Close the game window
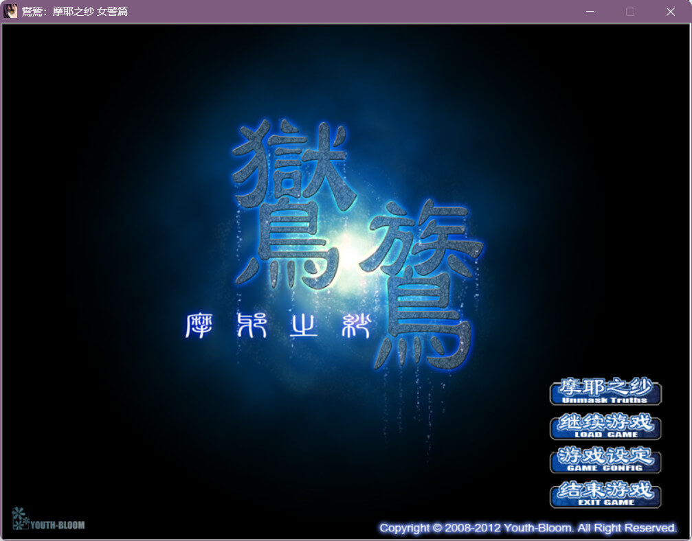692x541 pixels. (670, 12)
